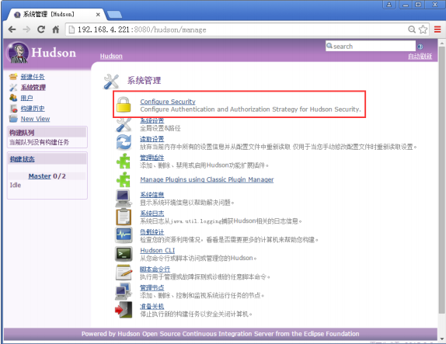446x344 pixels.
Task: Open a new browser tab
Action: [115, 15]
